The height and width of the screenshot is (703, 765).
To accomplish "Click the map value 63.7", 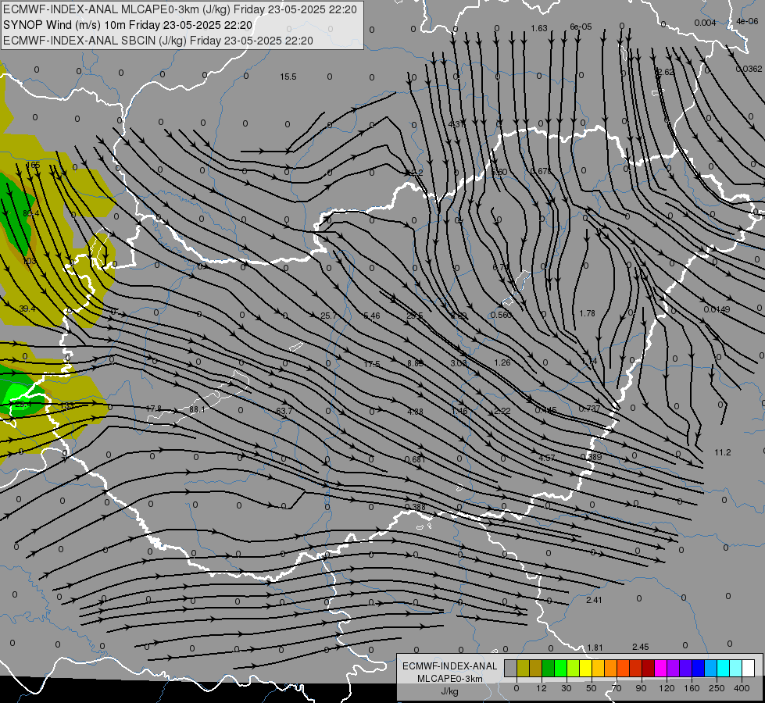I will tap(284, 412).
